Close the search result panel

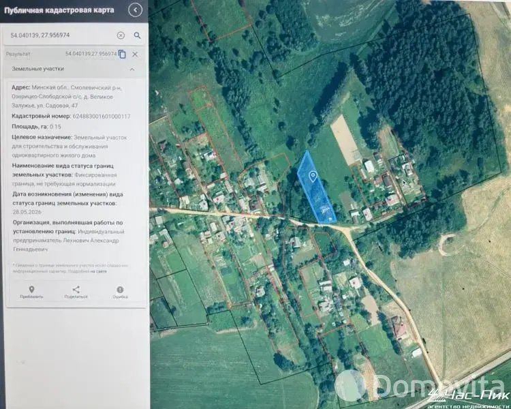point(135,54)
